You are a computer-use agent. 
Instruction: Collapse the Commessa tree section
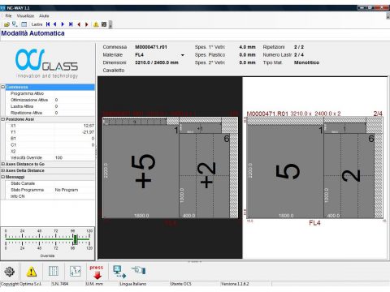[3, 87]
